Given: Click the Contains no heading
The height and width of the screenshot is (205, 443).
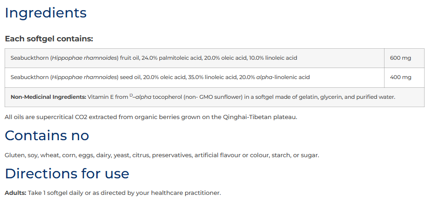Looking at the screenshot, I should point(47,136).
